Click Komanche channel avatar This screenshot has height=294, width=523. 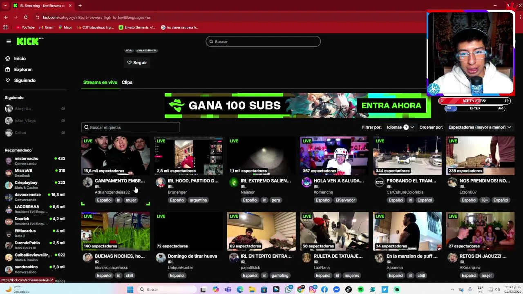pos(306,183)
